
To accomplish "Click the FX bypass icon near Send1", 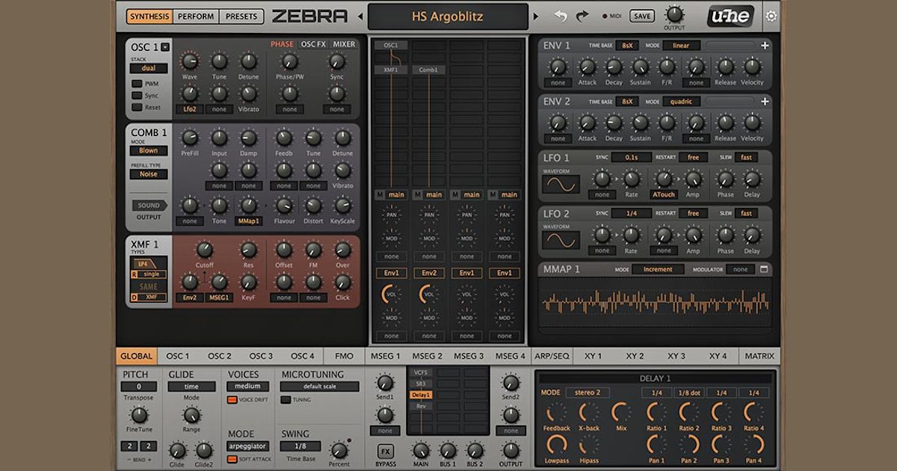I will click(386, 451).
